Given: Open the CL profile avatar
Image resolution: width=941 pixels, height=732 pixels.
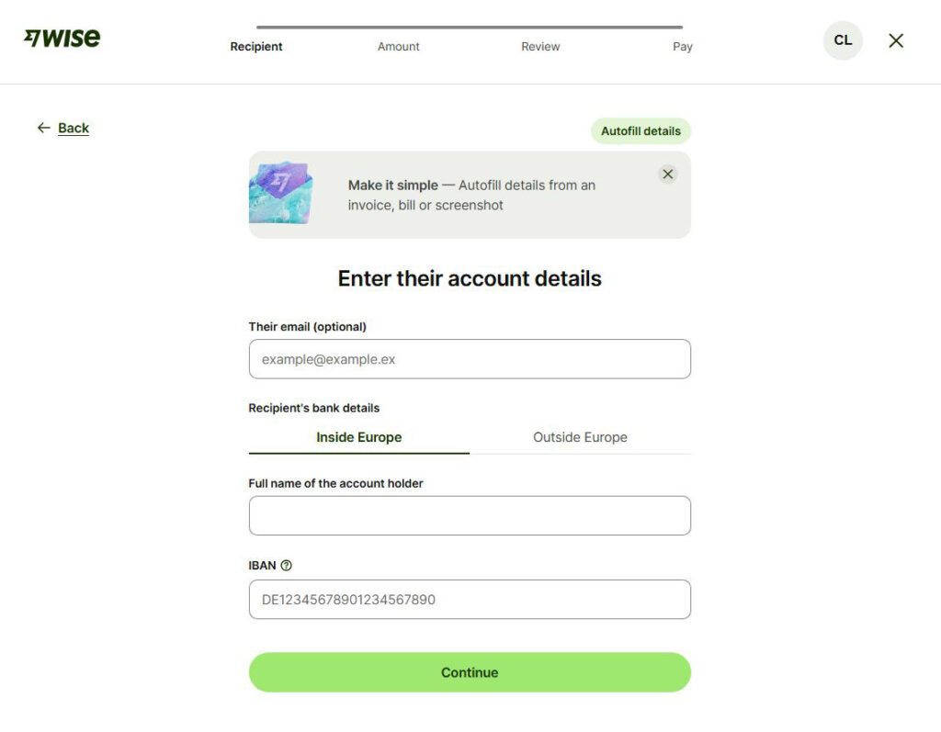Looking at the screenshot, I should click(x=843, y=40).
